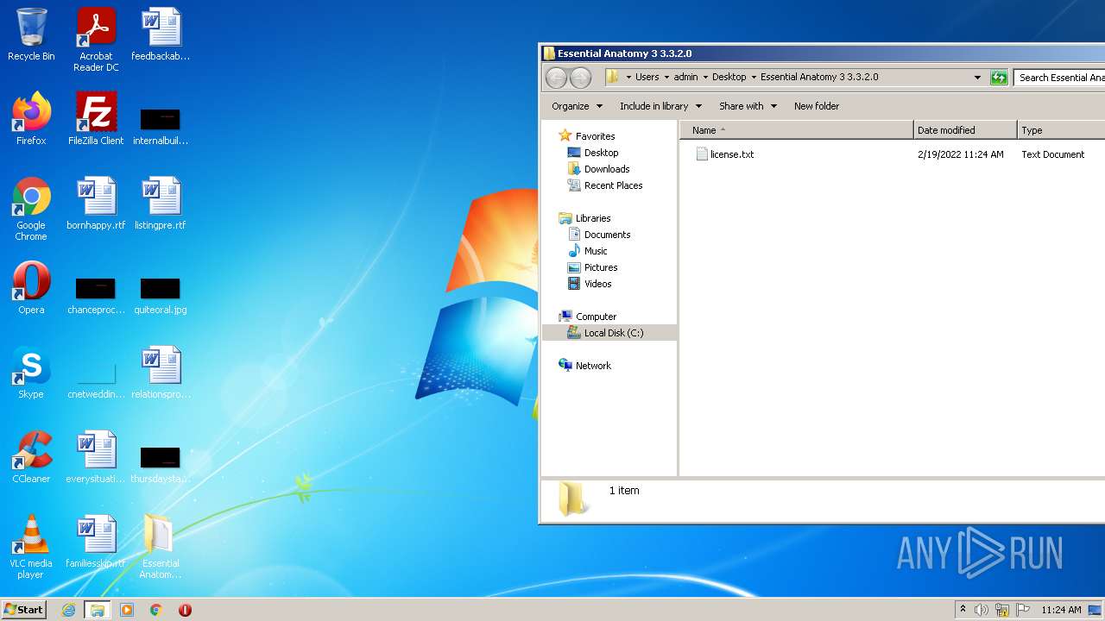Click the Start button
1105x621 pixels.
(24, 610)
